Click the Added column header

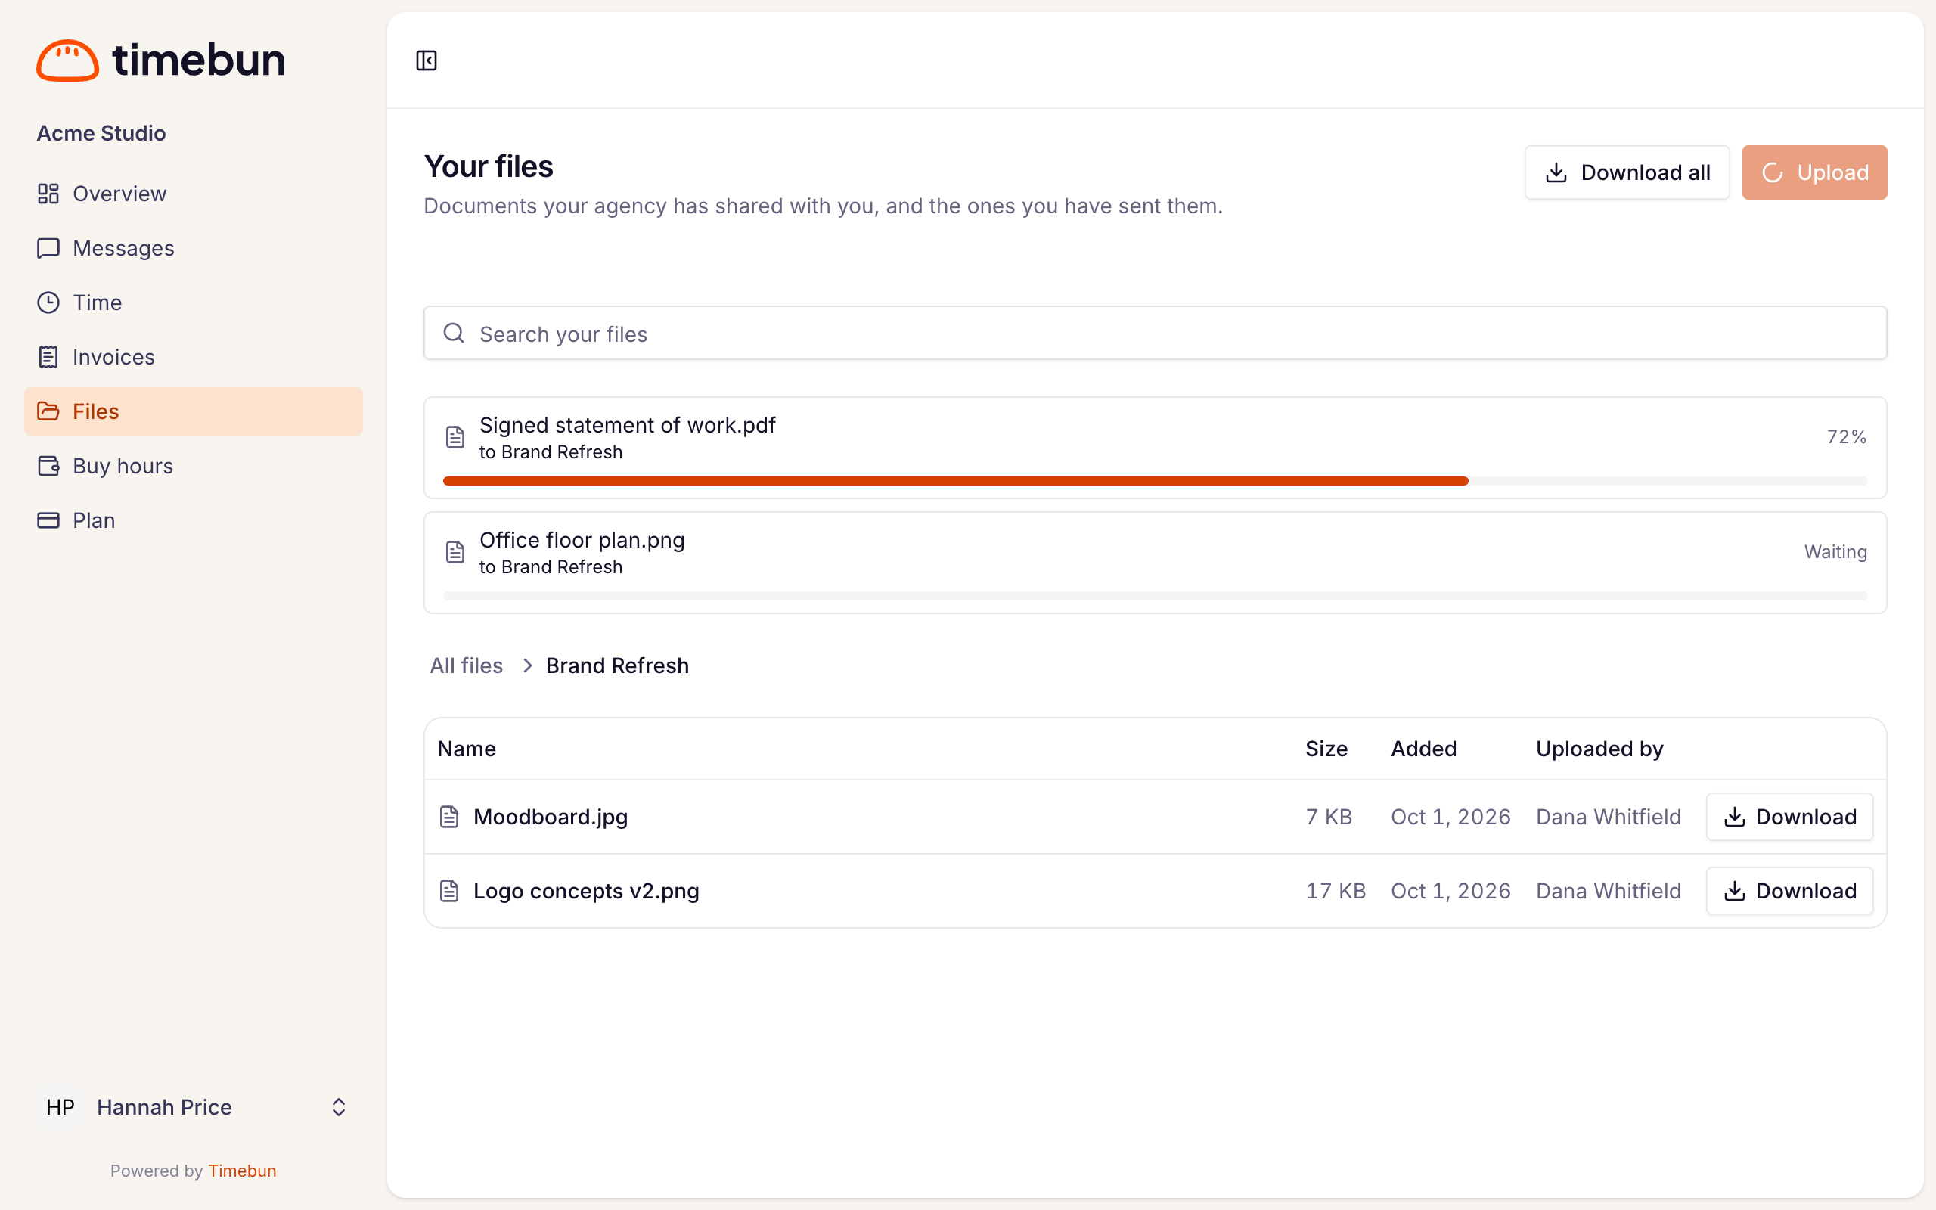click(x=1424, y=749)
